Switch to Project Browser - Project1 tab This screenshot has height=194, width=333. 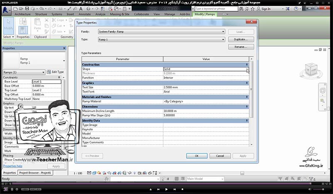pyautogui.click(x=35, y=173)
